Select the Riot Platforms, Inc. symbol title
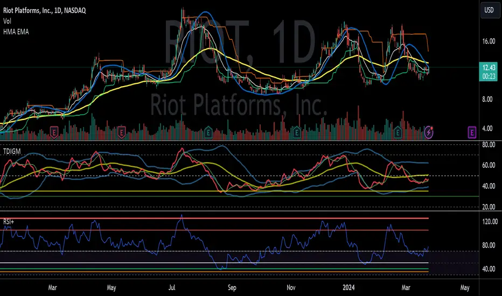The width and height of the screenshot is (502, 296). 45,11
